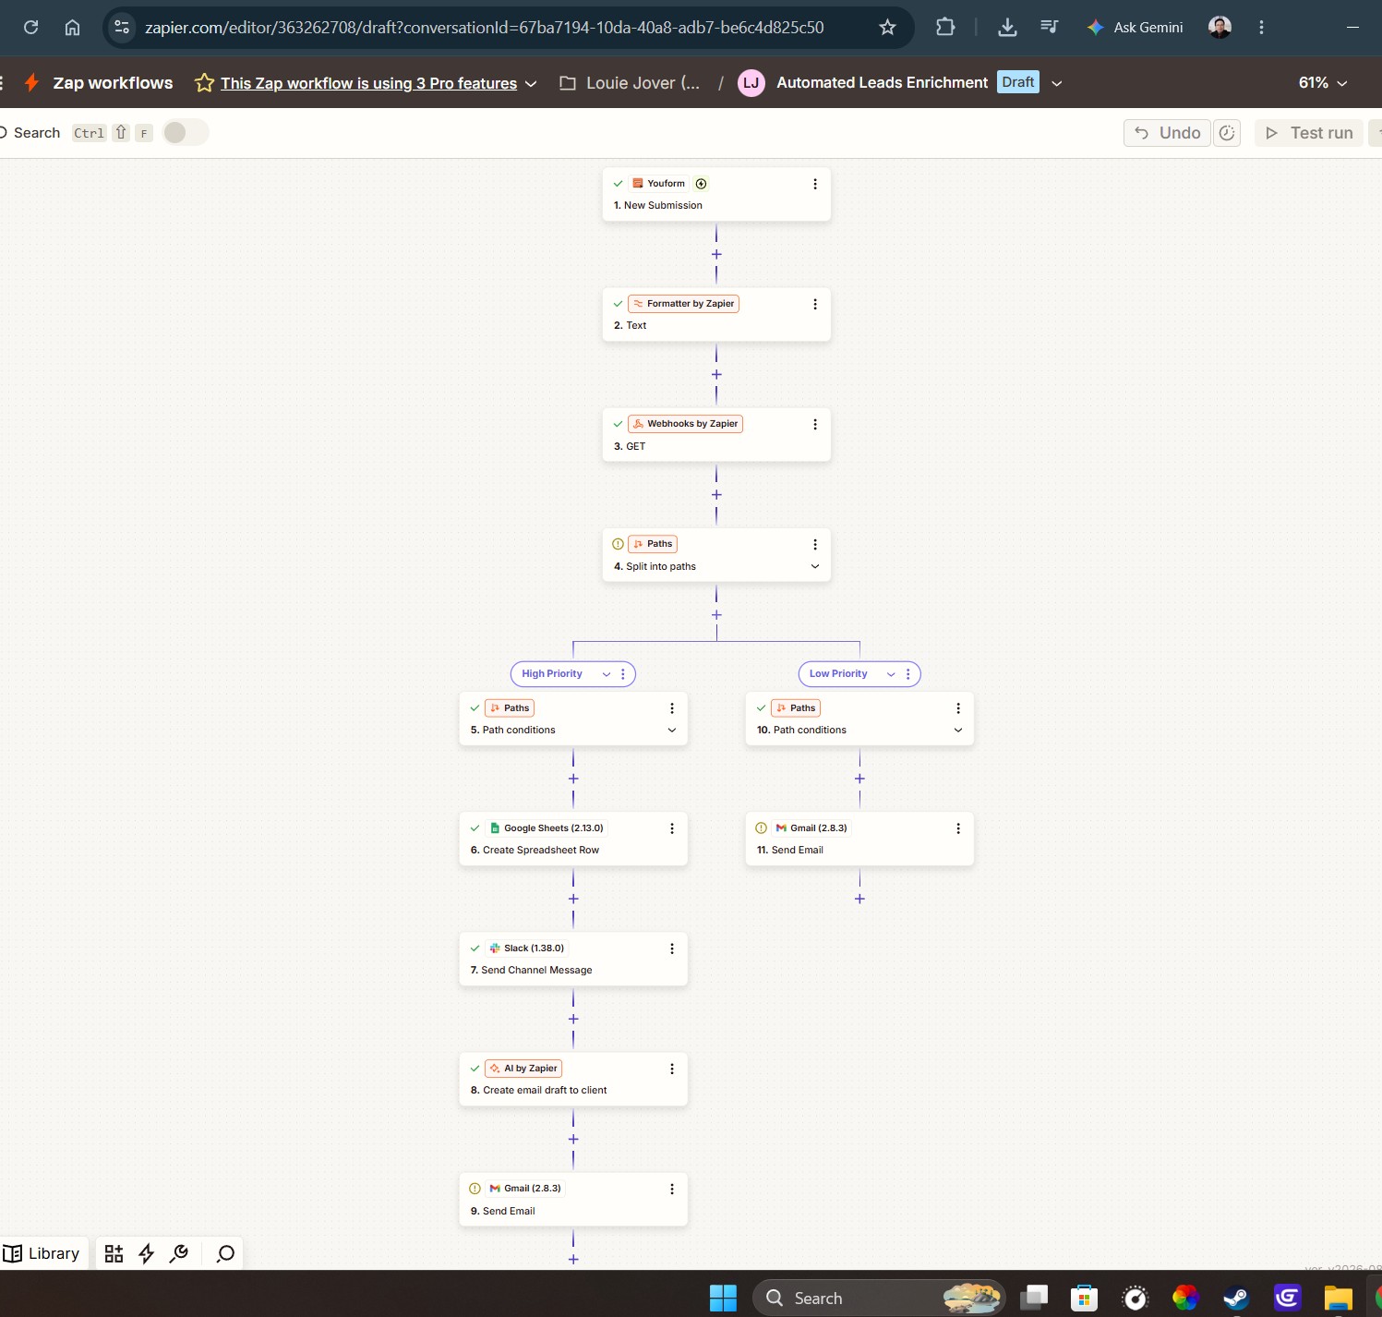Open the Draft status dropdown arrow
Viewport: 1382px width, 1317px height.
click(x=1056, y=83)
